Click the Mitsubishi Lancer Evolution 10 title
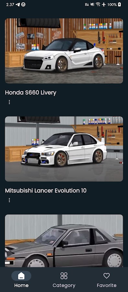128x292 pixels. 46,190
